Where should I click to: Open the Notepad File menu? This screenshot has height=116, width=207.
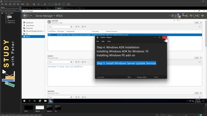coord(98,42)
